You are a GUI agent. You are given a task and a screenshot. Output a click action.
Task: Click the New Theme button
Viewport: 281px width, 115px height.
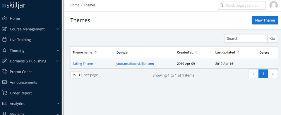coord(265,20)
